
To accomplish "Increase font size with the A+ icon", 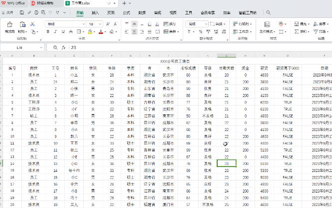I will tap(108, 24).
